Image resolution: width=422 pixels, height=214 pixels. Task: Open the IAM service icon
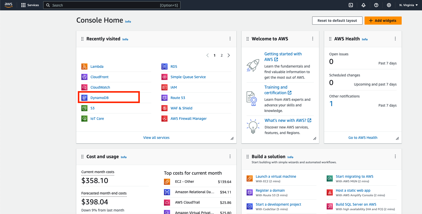coord(164,87)
